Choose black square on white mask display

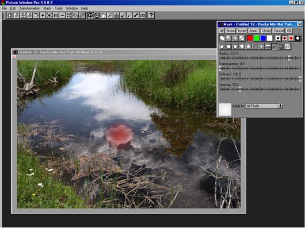[x=278, y=38]
